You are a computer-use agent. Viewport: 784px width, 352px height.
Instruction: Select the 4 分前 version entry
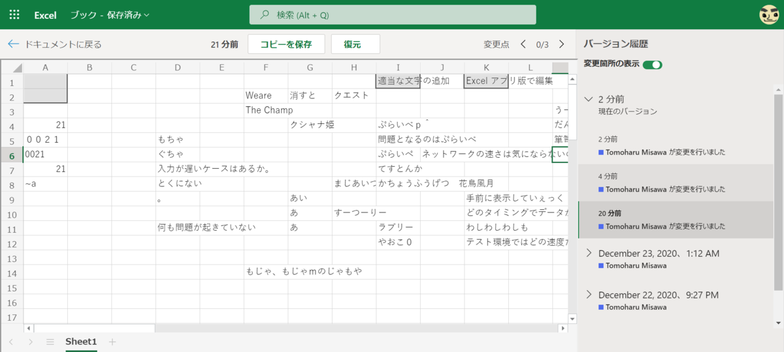point(676,183)
